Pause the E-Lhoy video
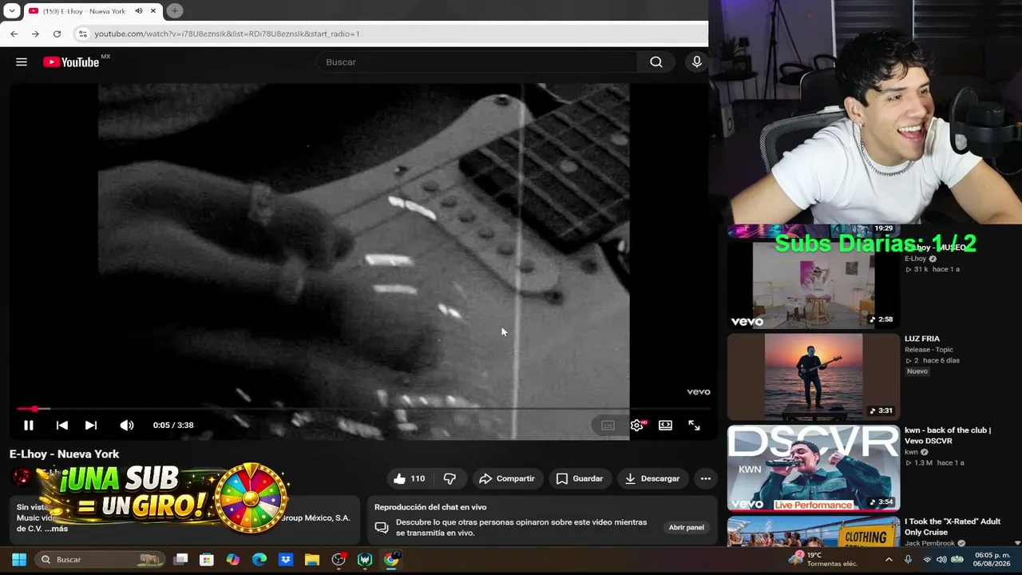 (x=29, y=426)
